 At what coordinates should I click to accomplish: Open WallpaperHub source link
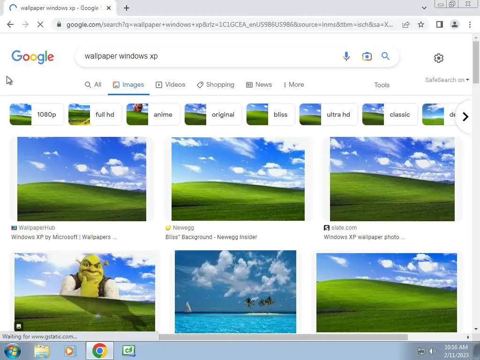pos(33,228)
